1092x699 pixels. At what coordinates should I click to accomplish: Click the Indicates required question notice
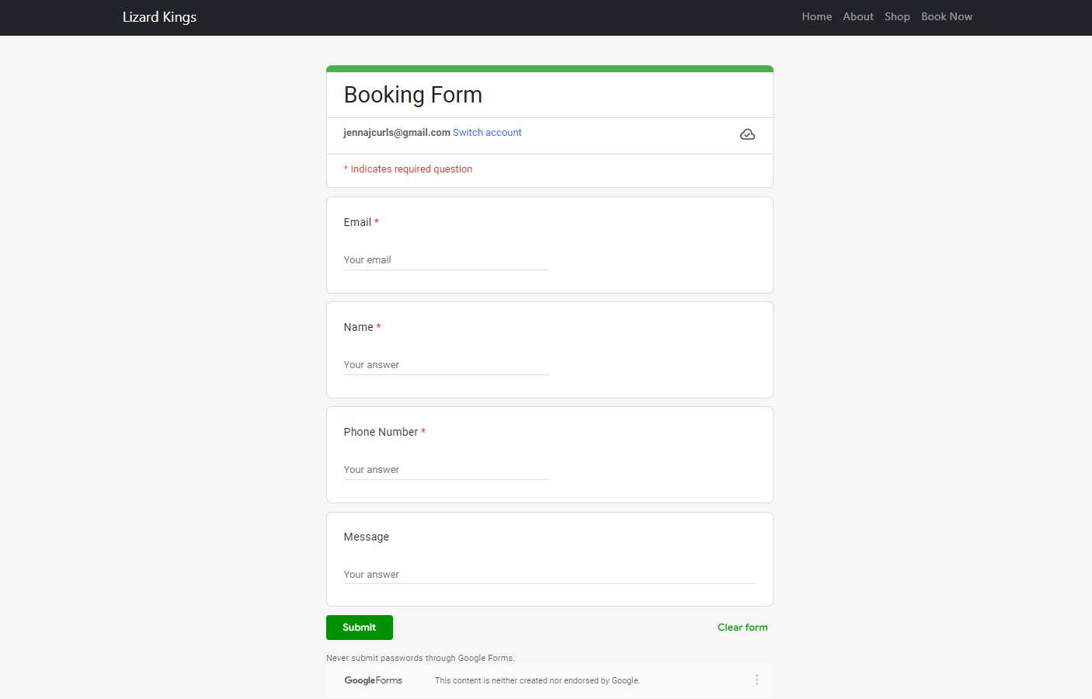tap(408, 169)
